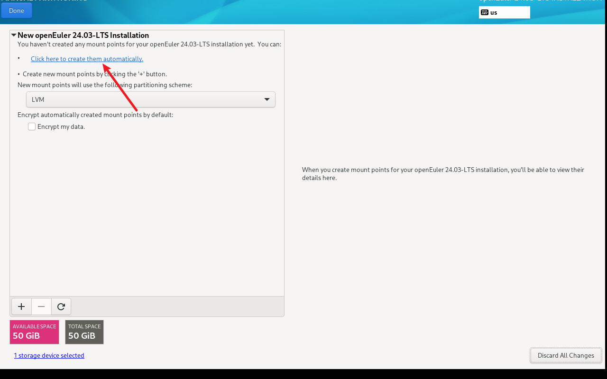
Task: Click the 'Encrypt automatically created mount points' label
Action: pyautogui.click(x=95, y=115)
